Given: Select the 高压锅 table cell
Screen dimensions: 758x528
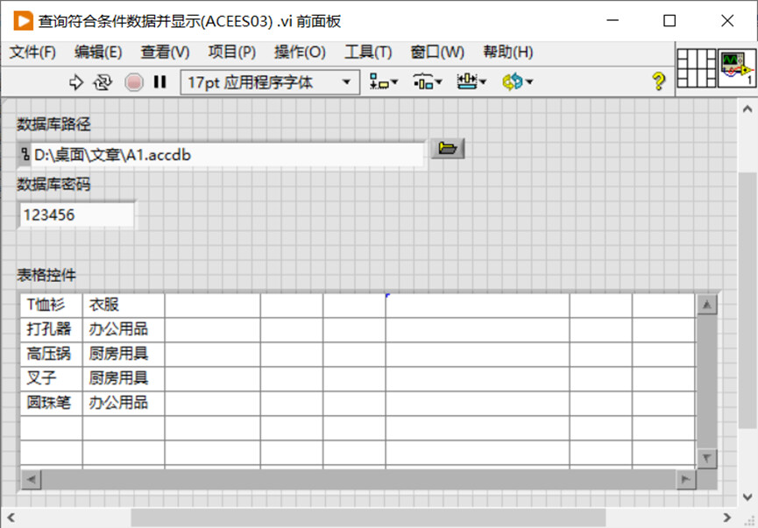Looking at the screenshot, I should (51, 354).
